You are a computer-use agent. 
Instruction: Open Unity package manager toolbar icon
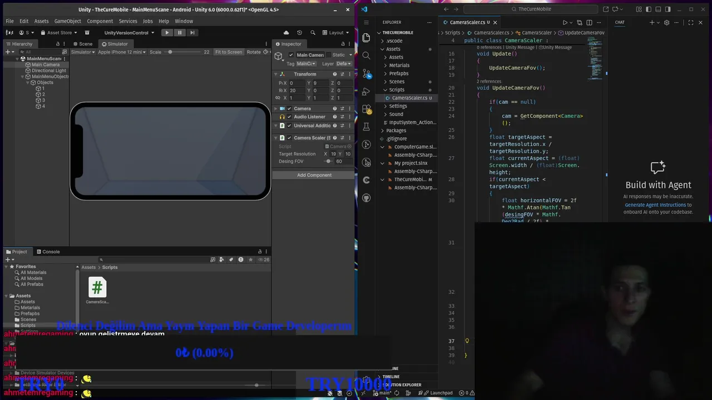tap(87, 33)
